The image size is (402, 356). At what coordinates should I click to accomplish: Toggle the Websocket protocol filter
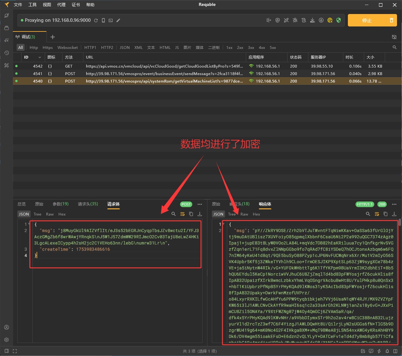click(x=68, y=47)
